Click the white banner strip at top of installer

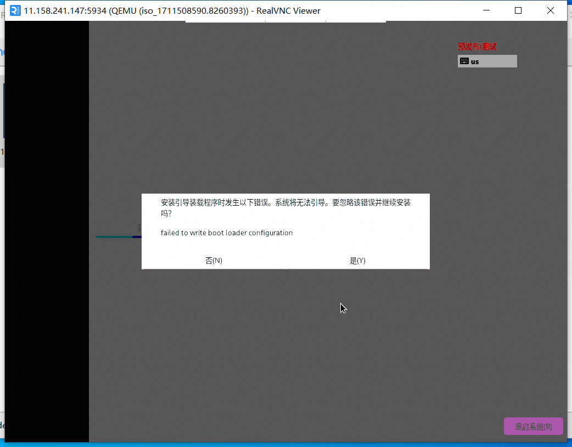click(285, 21)
